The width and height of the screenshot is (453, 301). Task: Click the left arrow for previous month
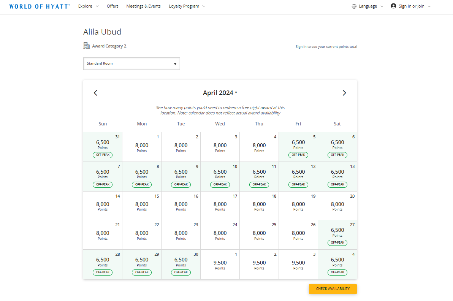[95, 92]
